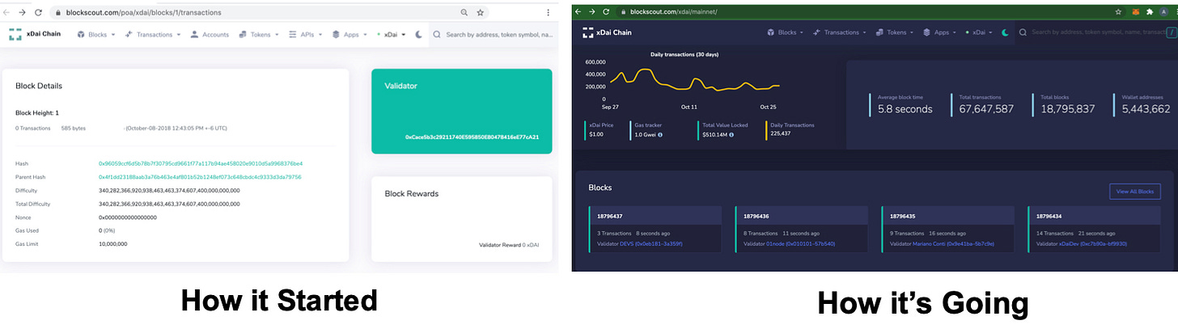The width and height of the screenshot is (1178, 329).
Task: Expand the Apps dropdown in light window
Action: pos(350,35)
